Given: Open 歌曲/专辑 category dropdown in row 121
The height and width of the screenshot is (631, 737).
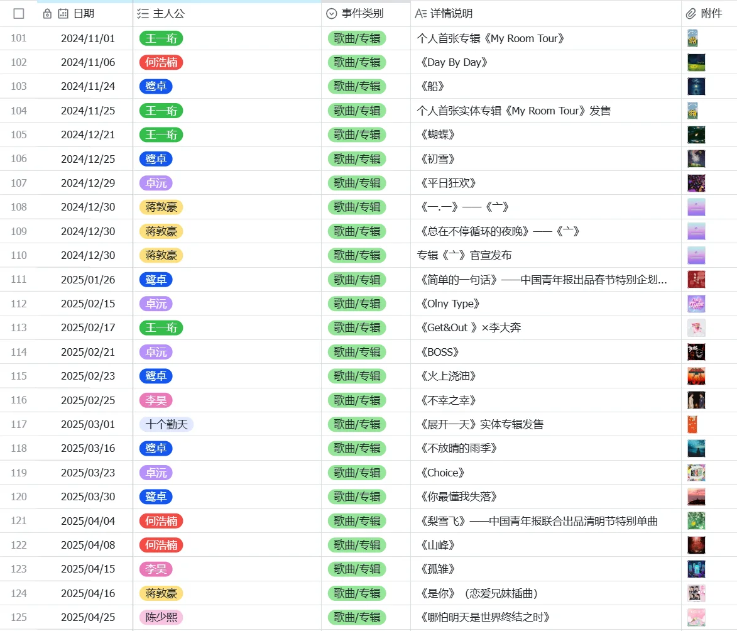Looking at the screenshot, I should pos(358,521).
